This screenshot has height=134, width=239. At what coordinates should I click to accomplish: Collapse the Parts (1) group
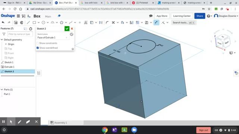tap(2, 89)
